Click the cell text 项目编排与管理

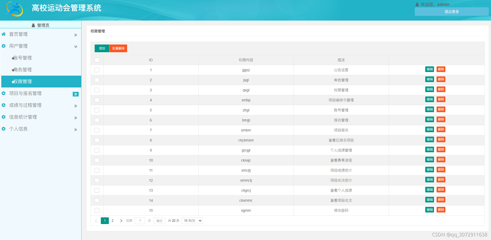[x=341, y=100]
